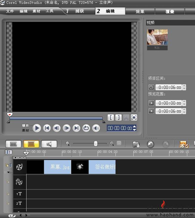Select the video track icon
The width and height of the screenshot is (195, 218).
click(x=19, y=167)
